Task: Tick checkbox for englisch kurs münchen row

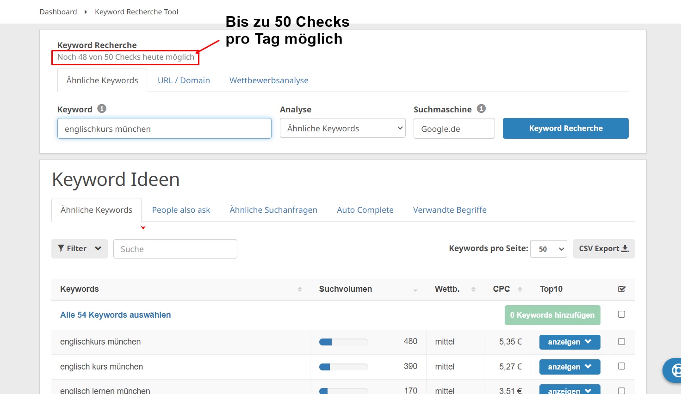Action: point(621,366)
